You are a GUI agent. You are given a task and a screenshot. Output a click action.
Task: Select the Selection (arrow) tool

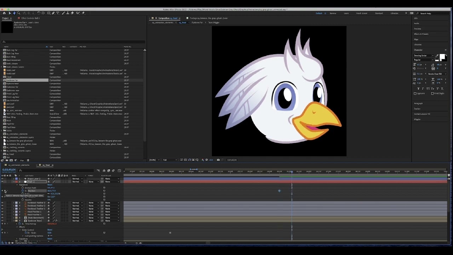(10, 13)
